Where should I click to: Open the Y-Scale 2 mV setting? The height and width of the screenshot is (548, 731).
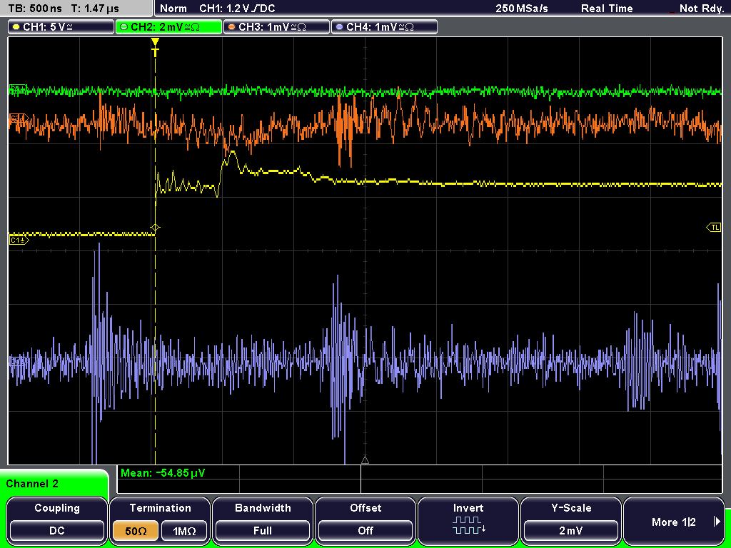click(570, 519)
